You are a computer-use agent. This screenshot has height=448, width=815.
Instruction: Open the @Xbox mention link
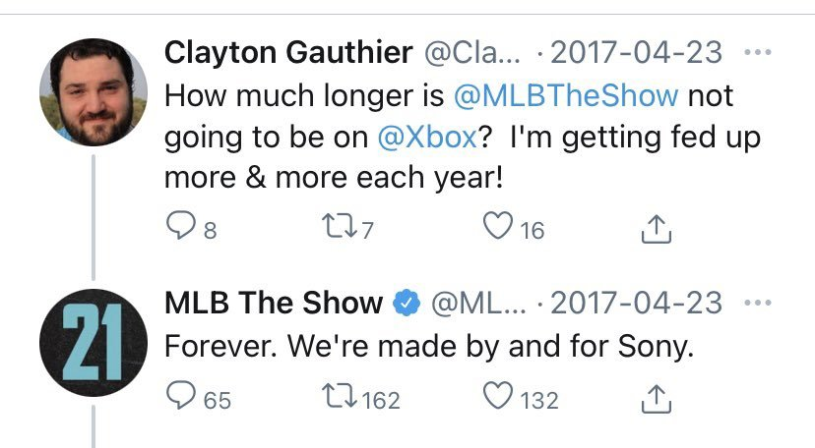click(427, 139)
